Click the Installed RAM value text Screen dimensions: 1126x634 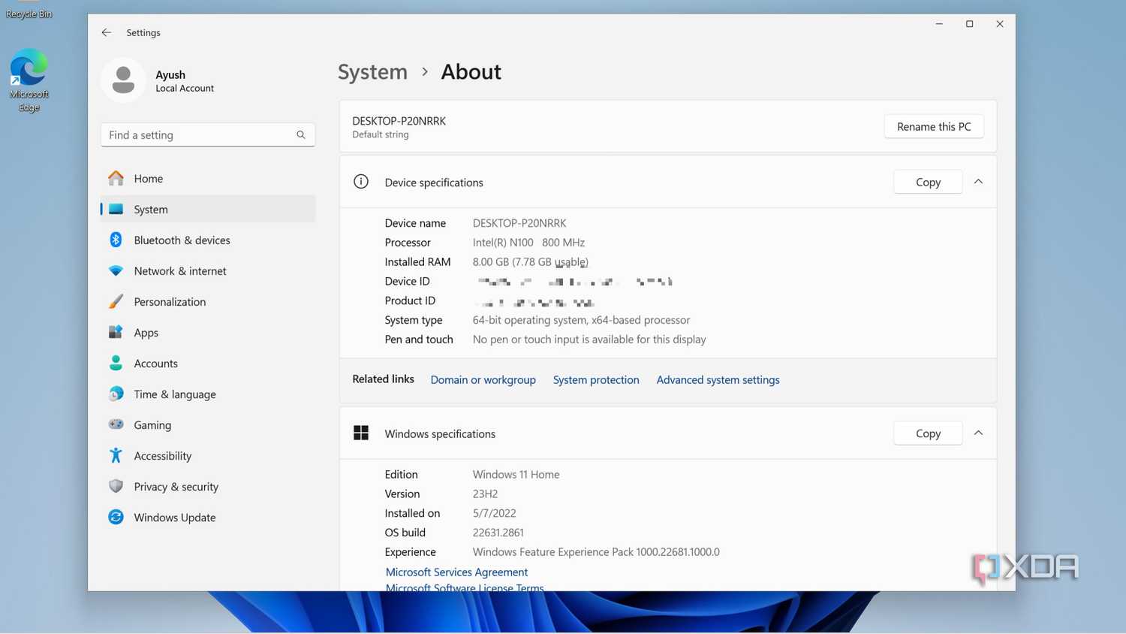(x=530, y=261)
